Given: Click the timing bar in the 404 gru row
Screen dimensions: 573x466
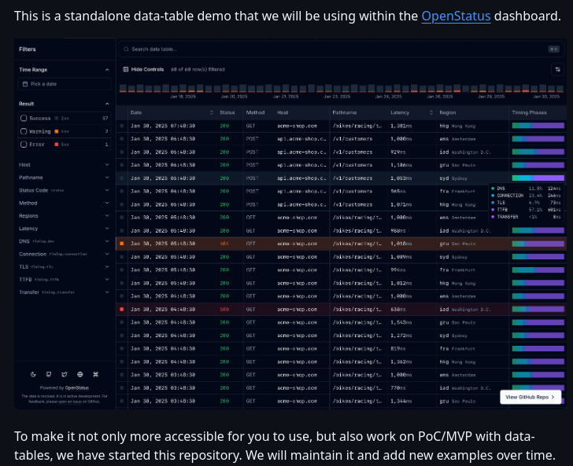Looking at the screenshot, I should [538, 244].
